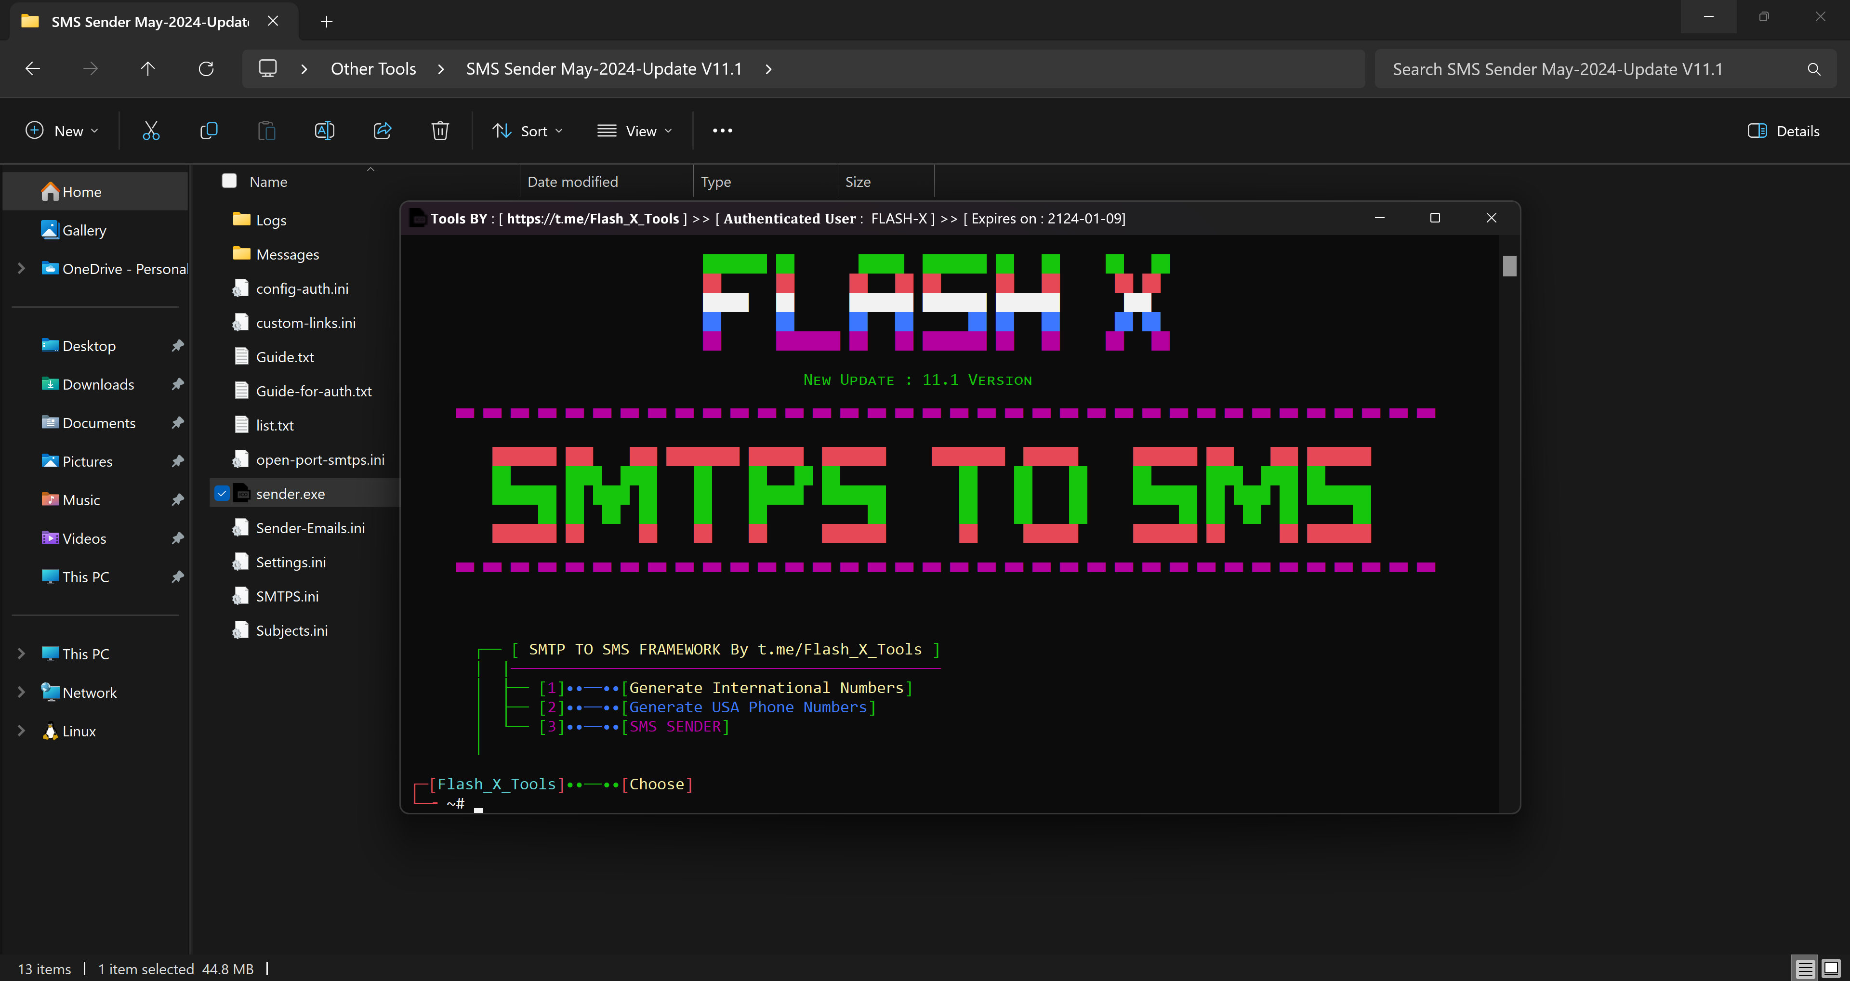Unpin Desktop pushpin icon in sidebar

(x=177, y=345)
